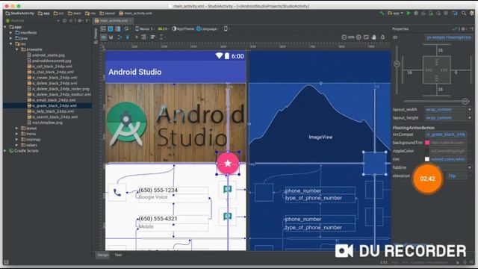Open the Palette side tab
Viewport: 478px width, 269px height.
point(96,36)
